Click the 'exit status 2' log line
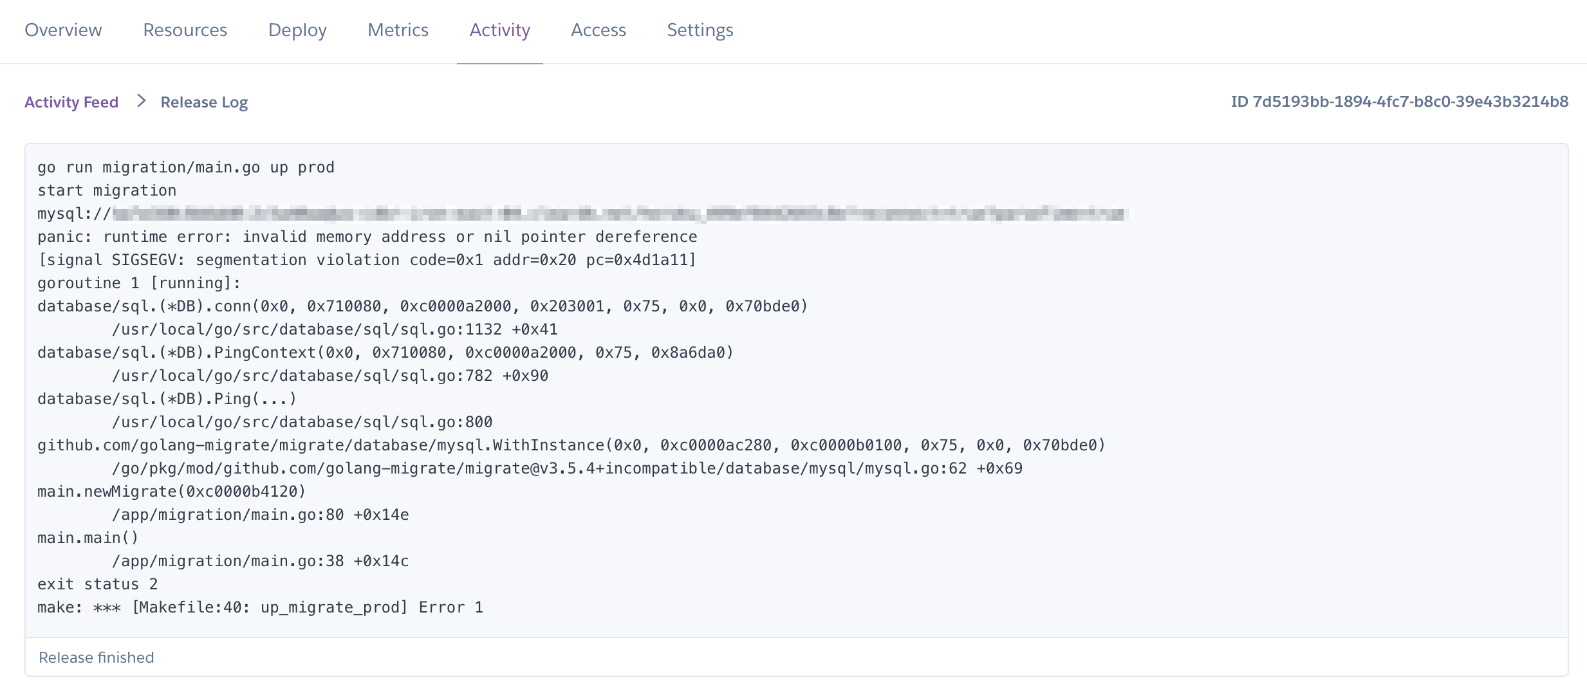The image size is (1587, 691). [97, 585]
